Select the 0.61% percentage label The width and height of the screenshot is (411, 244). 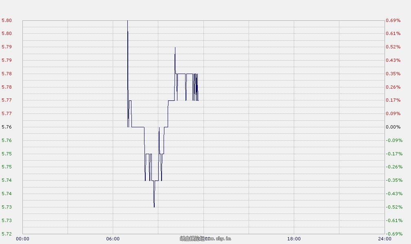[x=393, y=33]
